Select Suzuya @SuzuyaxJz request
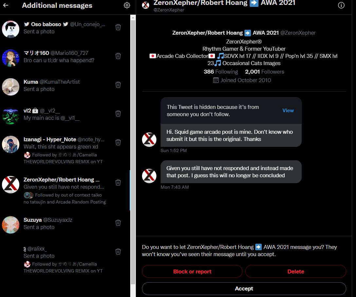Screen dimensions: 356x297 (x=65, y=225)
